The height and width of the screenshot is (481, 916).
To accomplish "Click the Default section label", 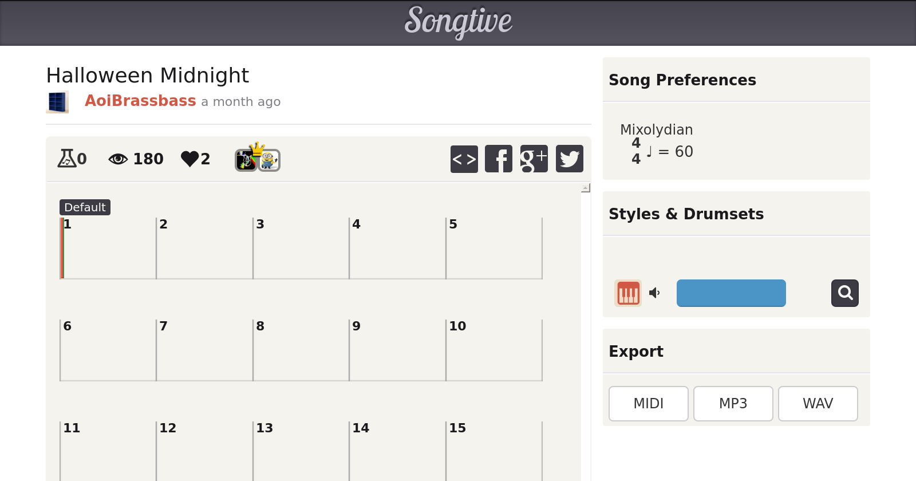I will [x=85, y=207].
